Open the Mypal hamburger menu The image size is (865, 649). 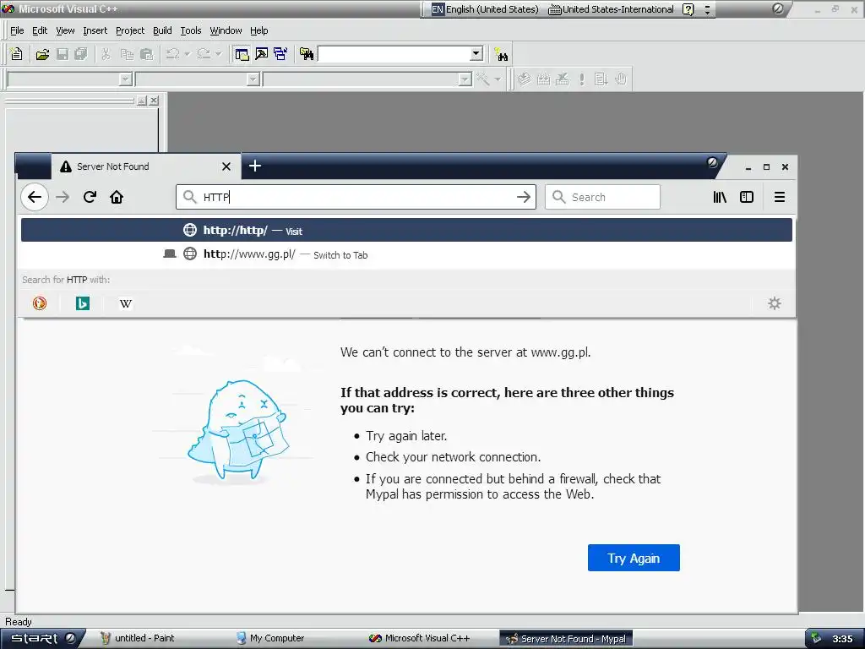pos(780,197)
